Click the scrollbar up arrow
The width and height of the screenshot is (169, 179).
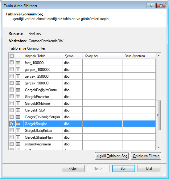[159, 55]
